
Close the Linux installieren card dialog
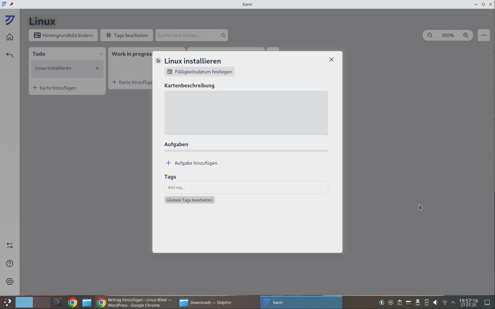[x=332, y=59]
